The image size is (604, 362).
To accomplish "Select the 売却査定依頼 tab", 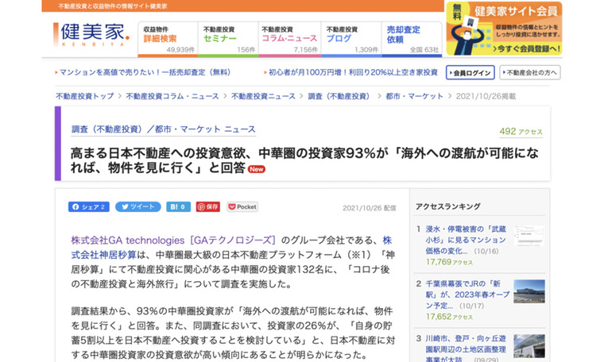I will pos(412,38).
